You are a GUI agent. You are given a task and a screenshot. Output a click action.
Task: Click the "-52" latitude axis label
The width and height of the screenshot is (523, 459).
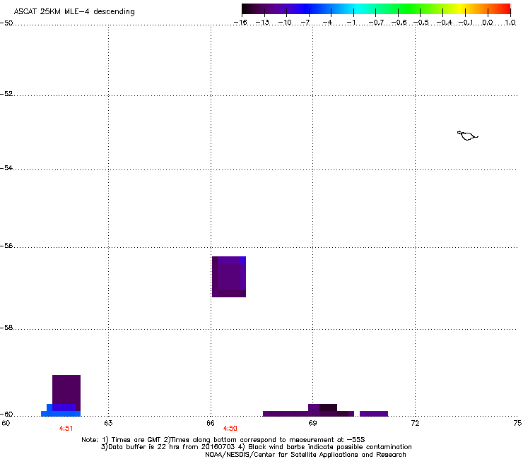click(6, 94)
